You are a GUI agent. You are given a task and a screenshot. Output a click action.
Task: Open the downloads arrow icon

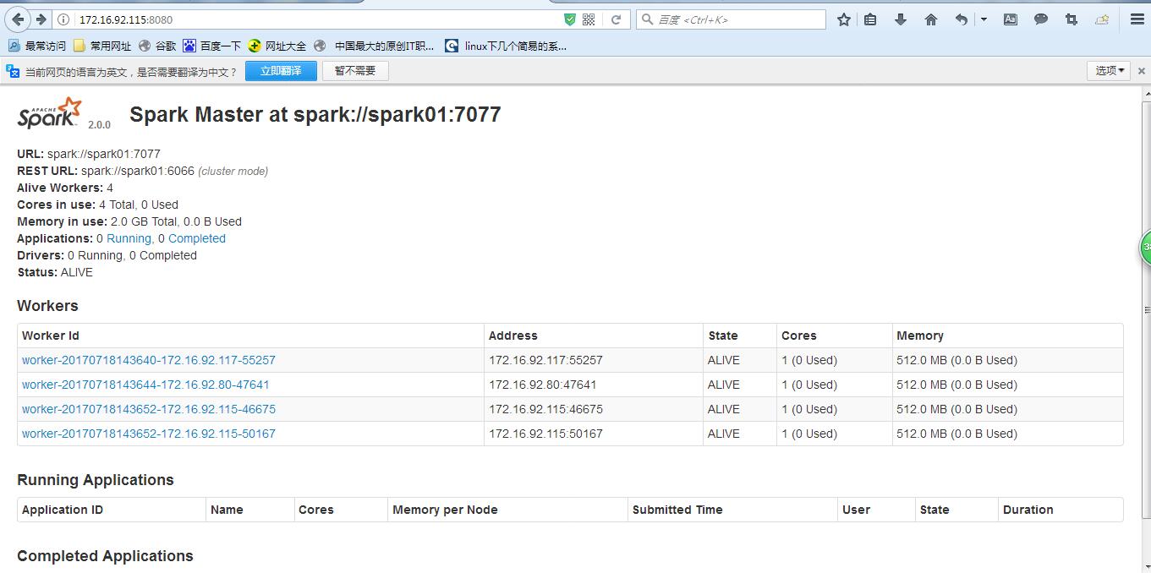pyautogui.click(x=901, y=19)
